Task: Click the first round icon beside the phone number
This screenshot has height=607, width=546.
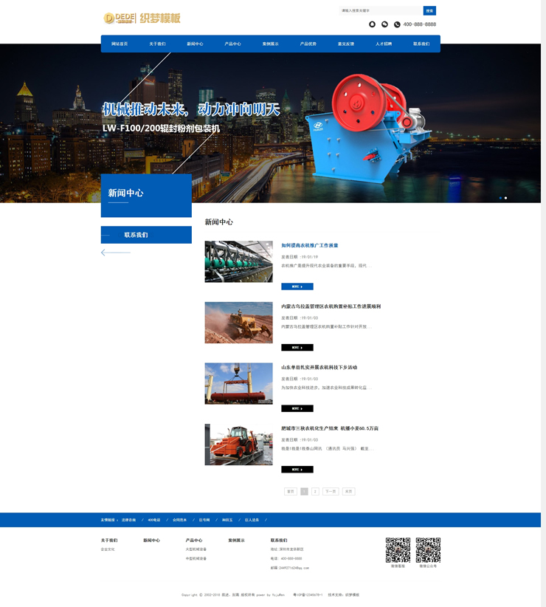Action: pyautogui.click(x=372, y=24)
